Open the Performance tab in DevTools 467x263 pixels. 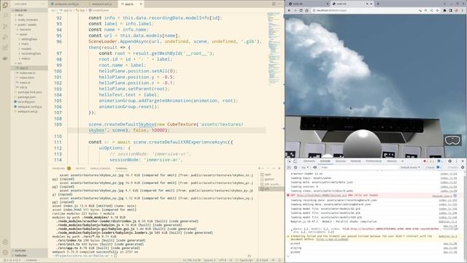click(x=374, y=161)
